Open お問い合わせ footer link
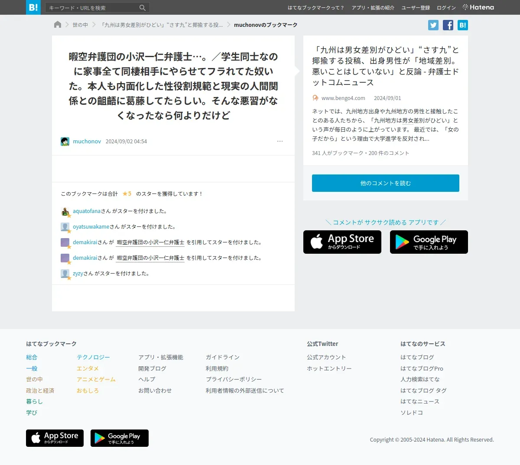This screenshot has height=465, width=520. [x=155, y=391]
